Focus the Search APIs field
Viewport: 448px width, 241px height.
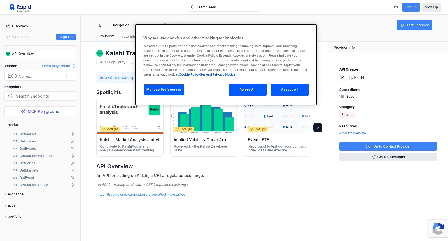point(224,7)
